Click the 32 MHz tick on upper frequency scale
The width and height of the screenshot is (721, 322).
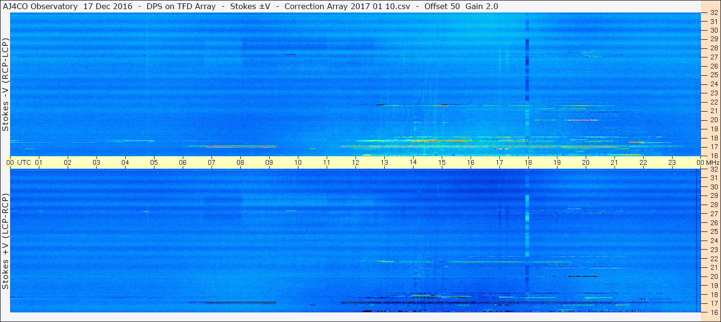(x=713, y=13)
